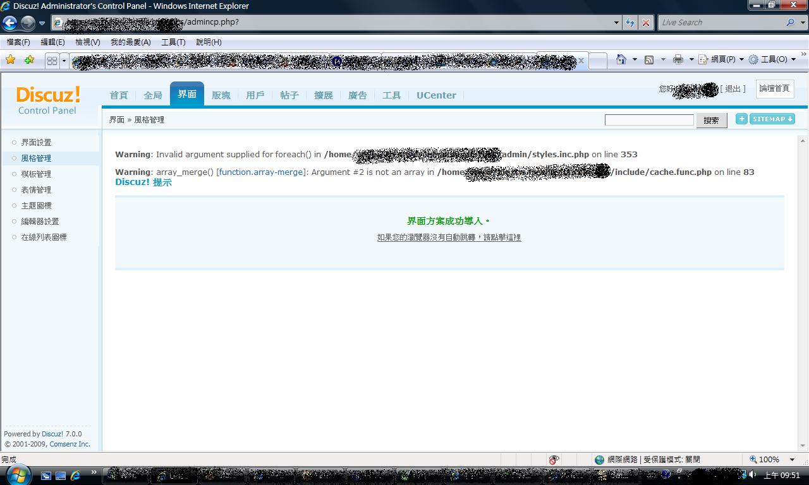The image size is (809, 485).
Task: Stop loading with the red X icon
Action: coord(645,22)
